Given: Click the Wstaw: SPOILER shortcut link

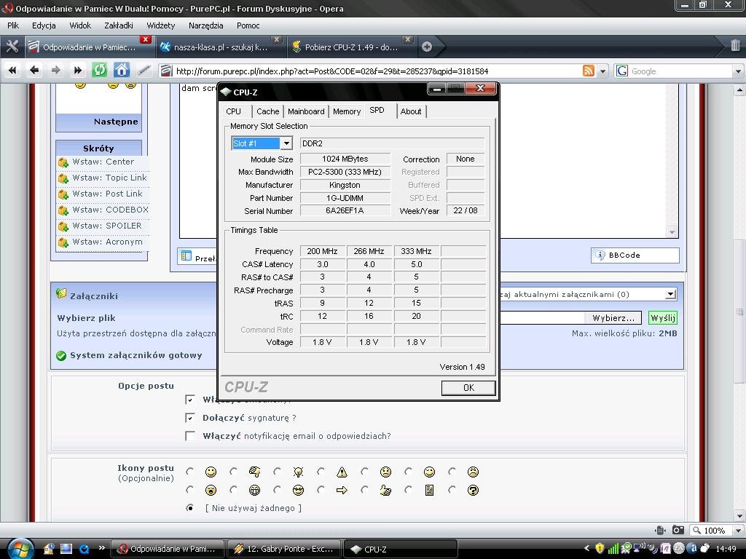Looking at the screenshot, I should click(x=106, y=226).
